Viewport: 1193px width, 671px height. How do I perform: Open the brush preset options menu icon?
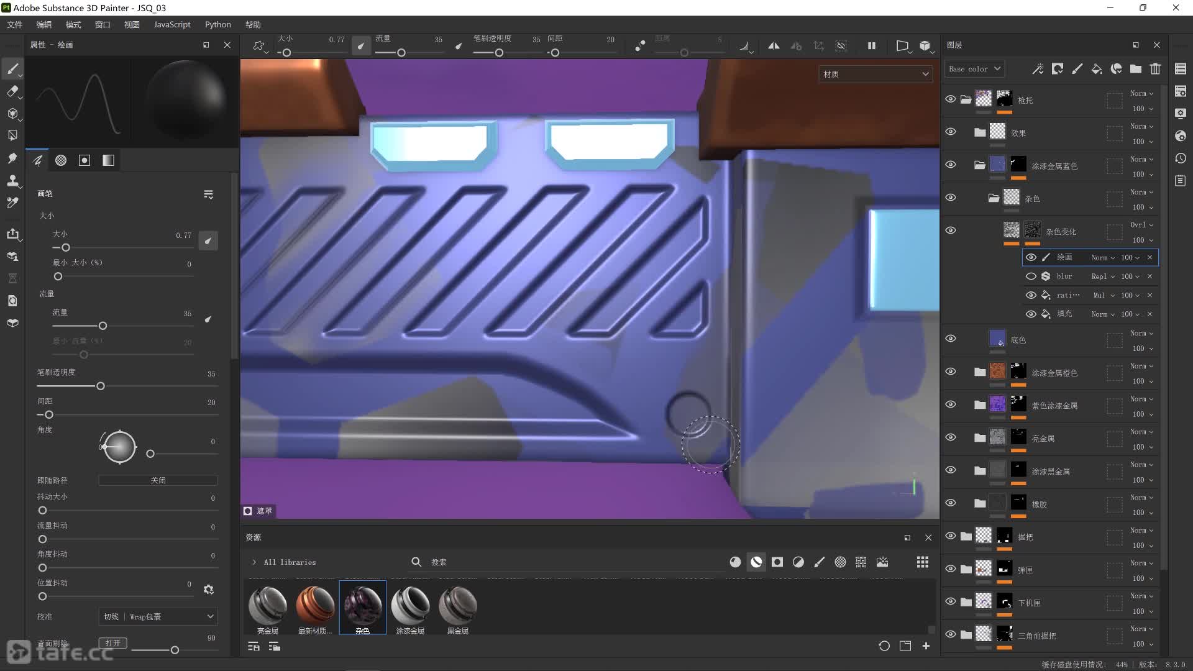tap(209, 194)
